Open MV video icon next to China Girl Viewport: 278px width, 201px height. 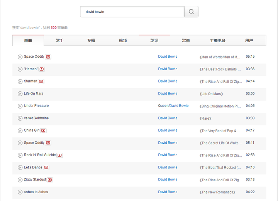tap(43, 131)
